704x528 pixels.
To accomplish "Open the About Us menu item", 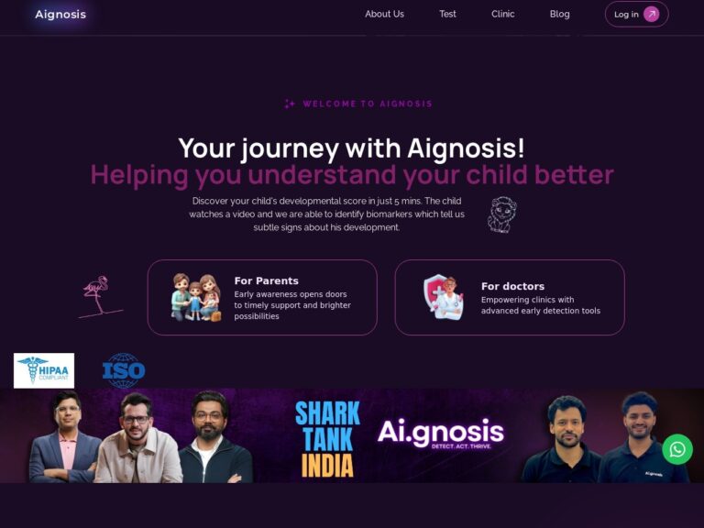I will (x=384, y=15).
